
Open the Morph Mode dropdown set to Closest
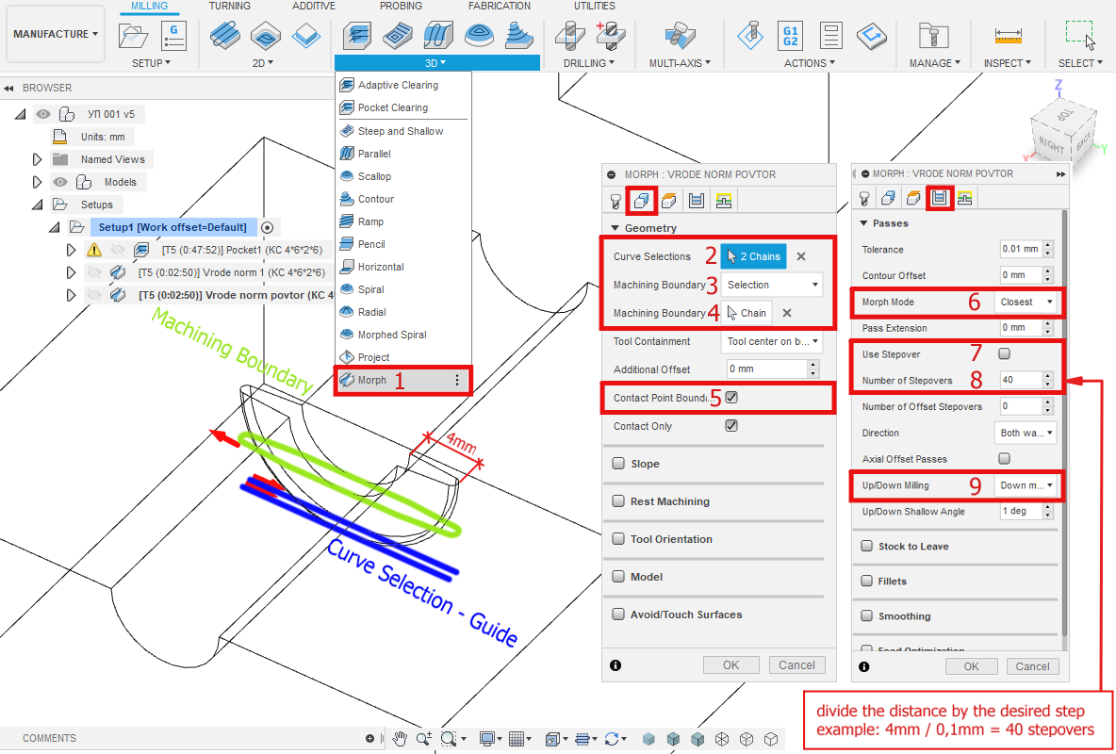point(1028,302)
